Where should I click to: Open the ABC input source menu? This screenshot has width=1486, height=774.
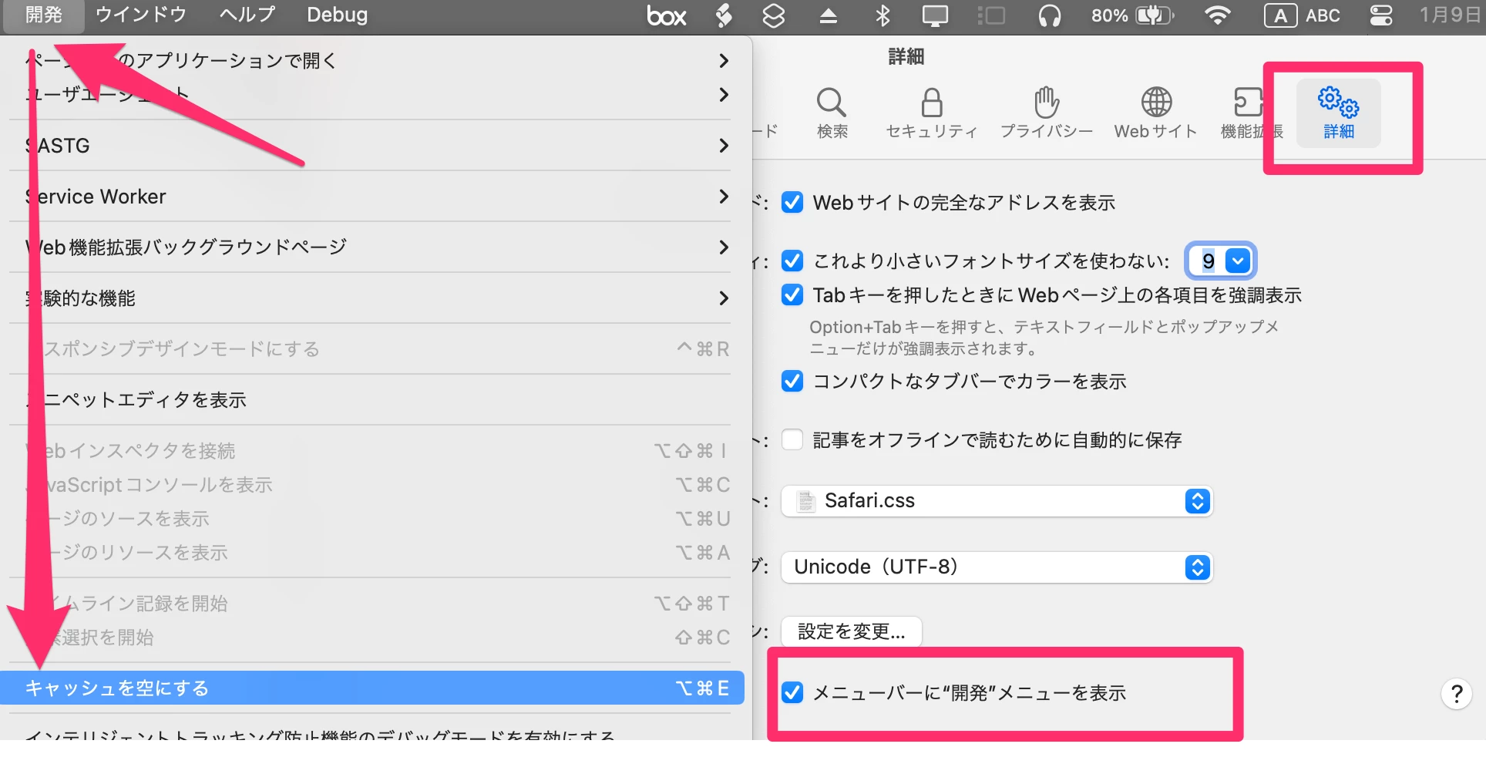click(1303, 15)
